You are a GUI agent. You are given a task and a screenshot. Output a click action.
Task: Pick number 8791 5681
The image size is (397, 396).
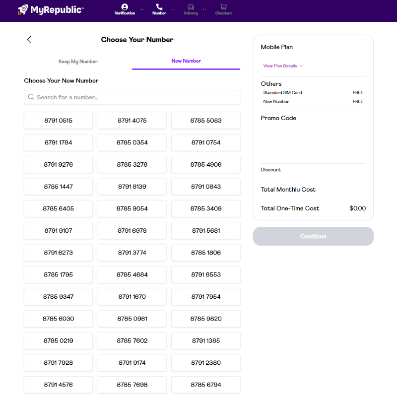click(206, 231)
